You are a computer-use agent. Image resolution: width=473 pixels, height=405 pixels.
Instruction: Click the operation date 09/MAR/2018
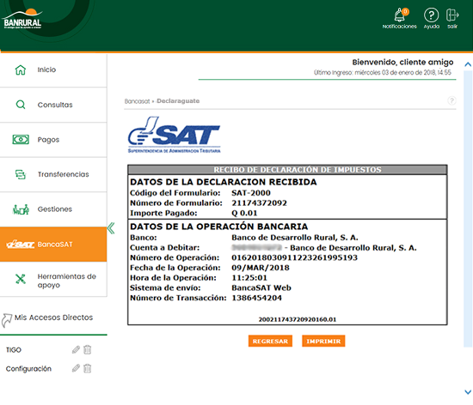point(261,268)
